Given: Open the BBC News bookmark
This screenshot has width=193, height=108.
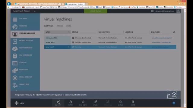Looking at the screenshot, I should (x=91, y=7).
